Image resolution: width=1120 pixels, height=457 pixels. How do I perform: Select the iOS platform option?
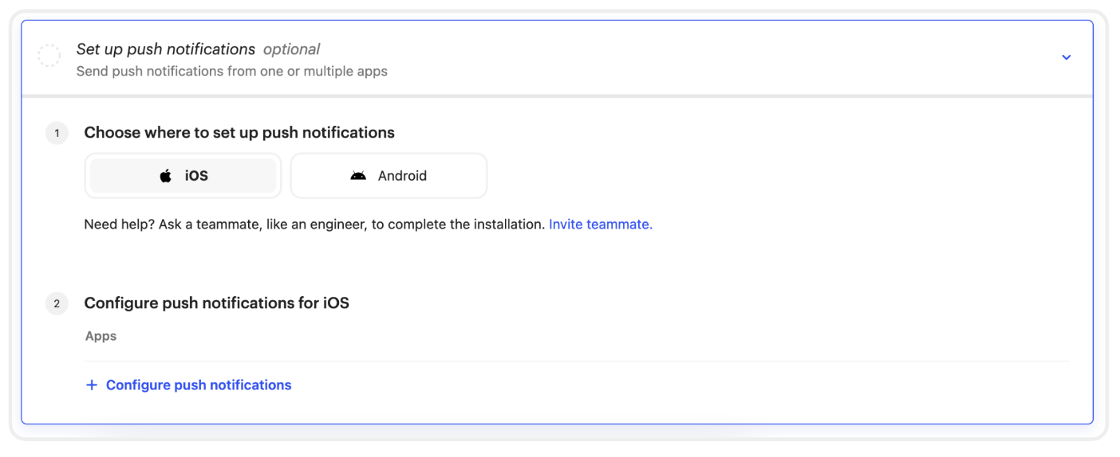[183, 176]
